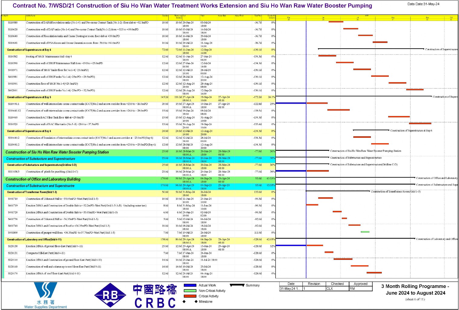Select activity ID S110441.2
459x310 pixels.
point(14,145)
